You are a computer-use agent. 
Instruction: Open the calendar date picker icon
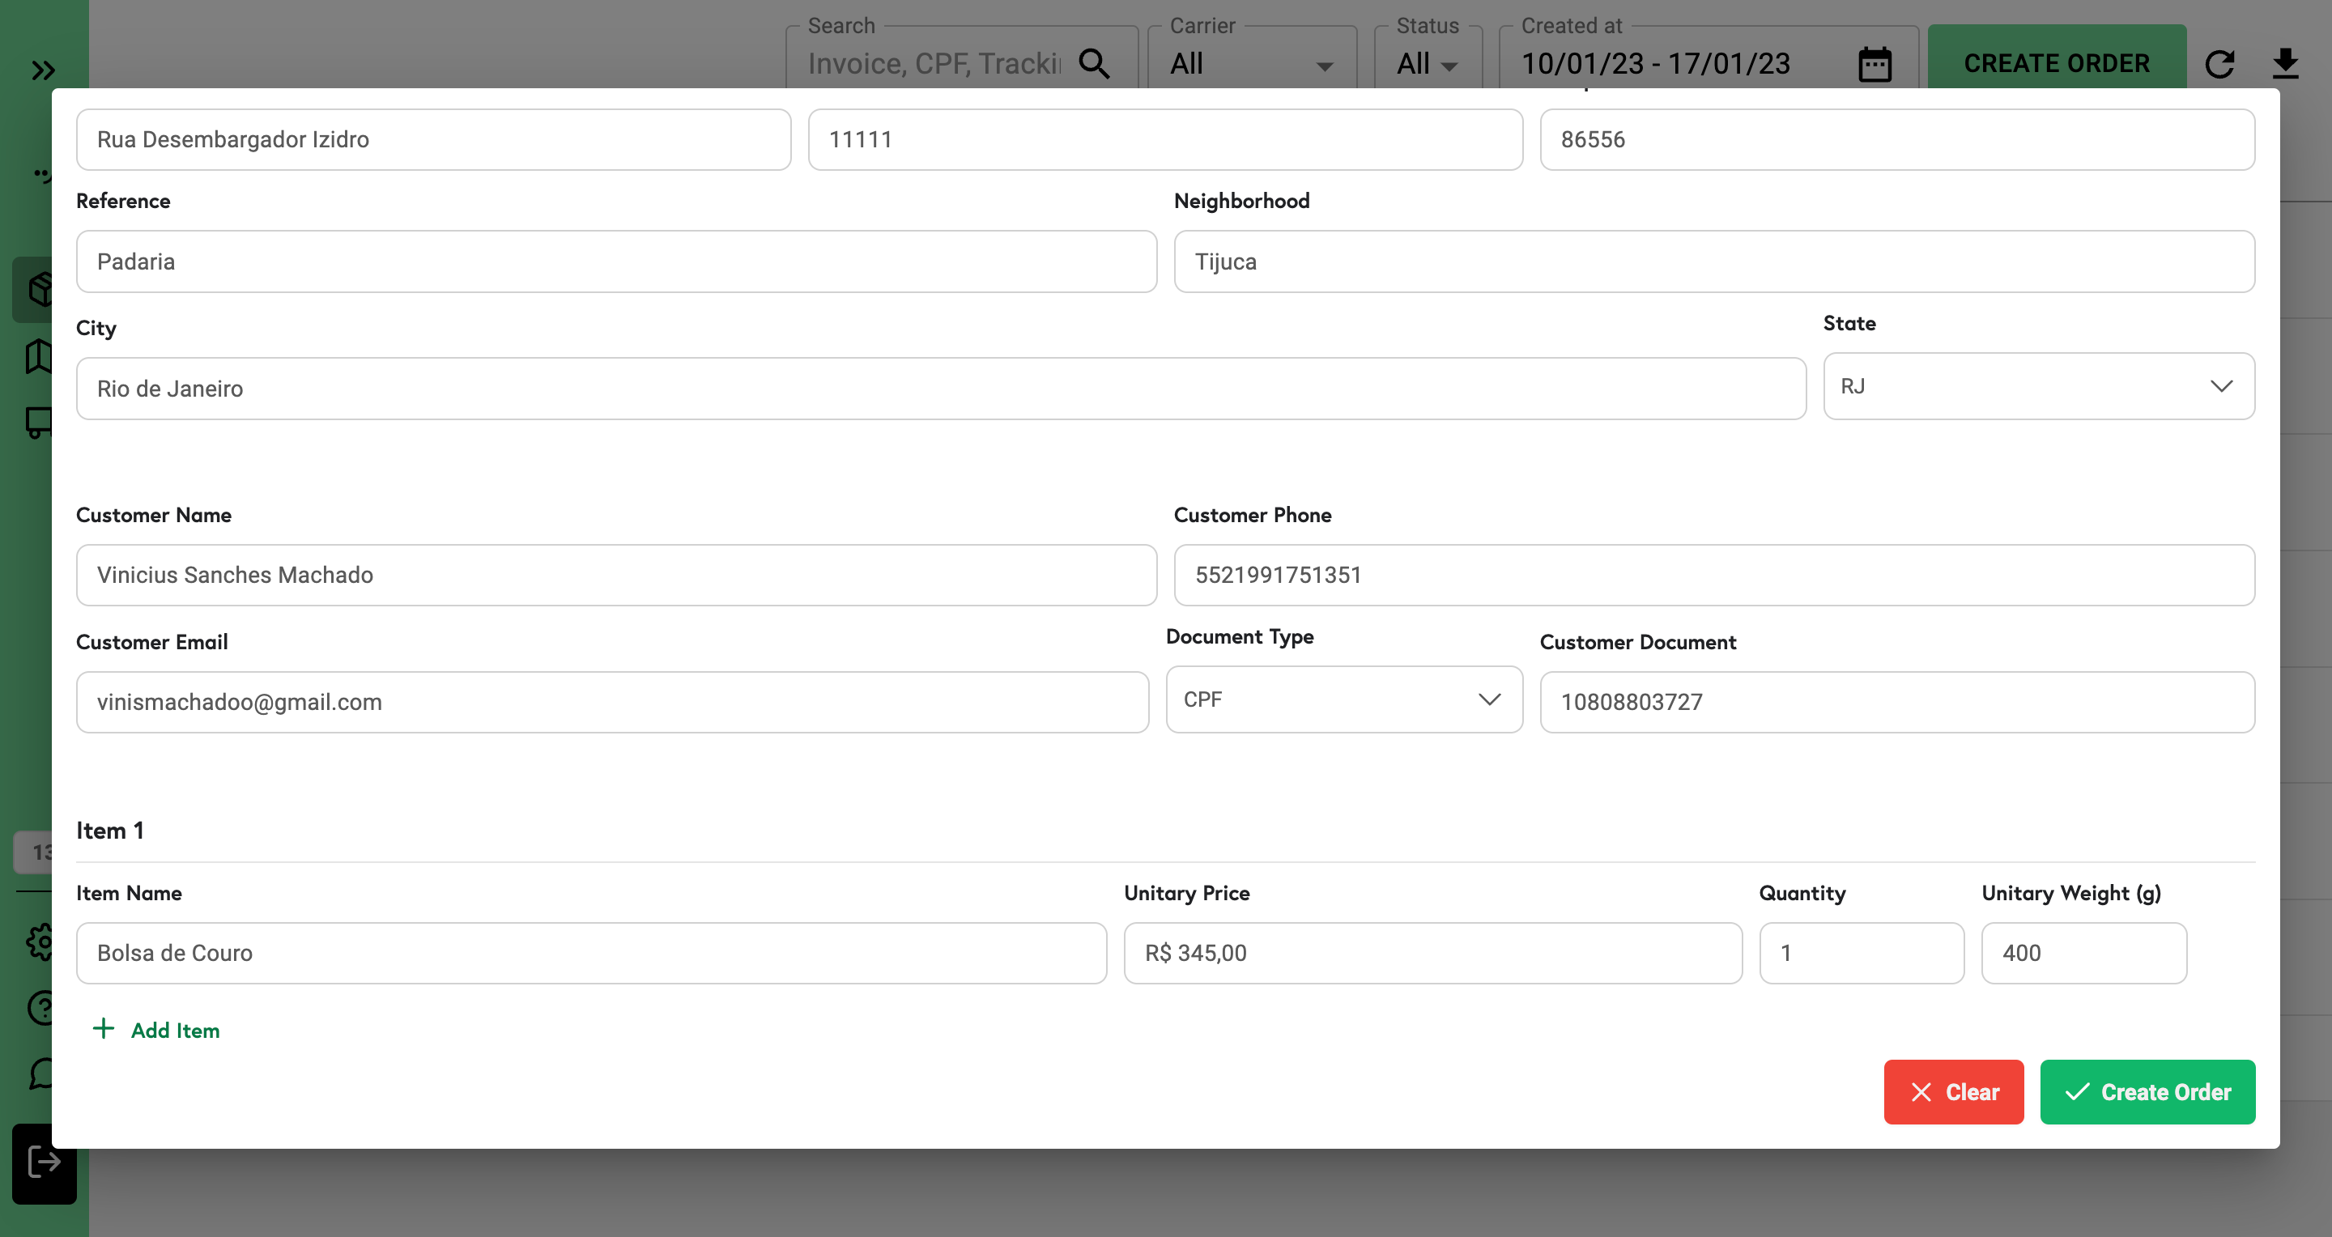click(1874, 64)
